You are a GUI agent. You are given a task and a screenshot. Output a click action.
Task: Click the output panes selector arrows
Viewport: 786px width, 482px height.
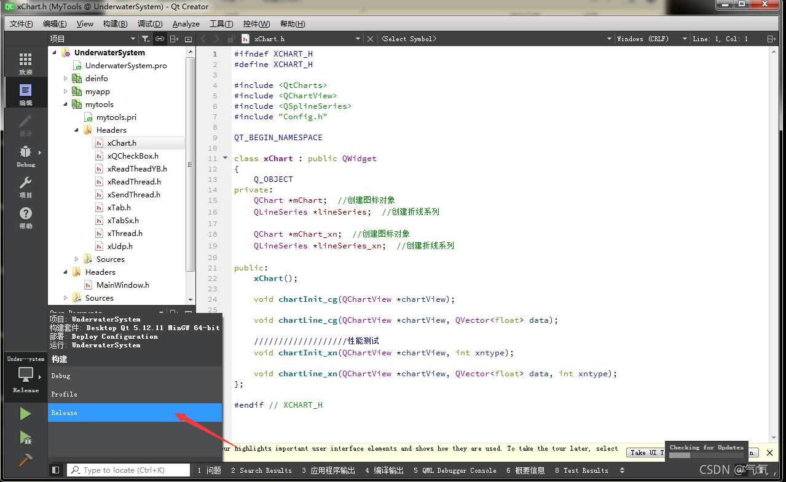click(622, 470)
